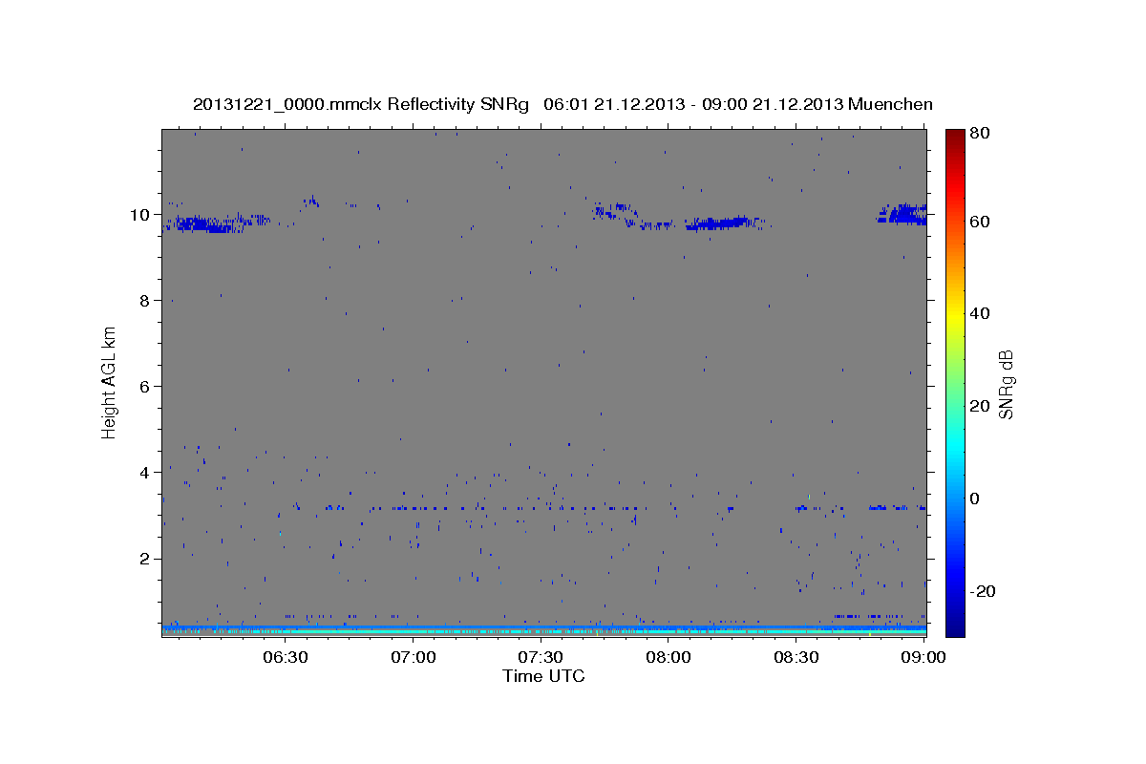This screenshot has height=764, width=1146.
Task: Click the height axis label 4
Action: (x=145, y=473)
